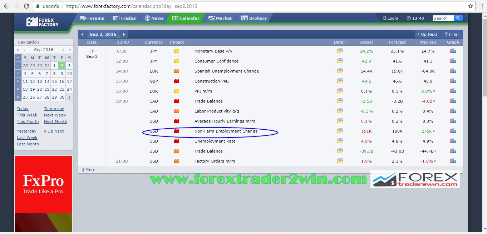Switch to the Market tab

(x=220, y=18)
